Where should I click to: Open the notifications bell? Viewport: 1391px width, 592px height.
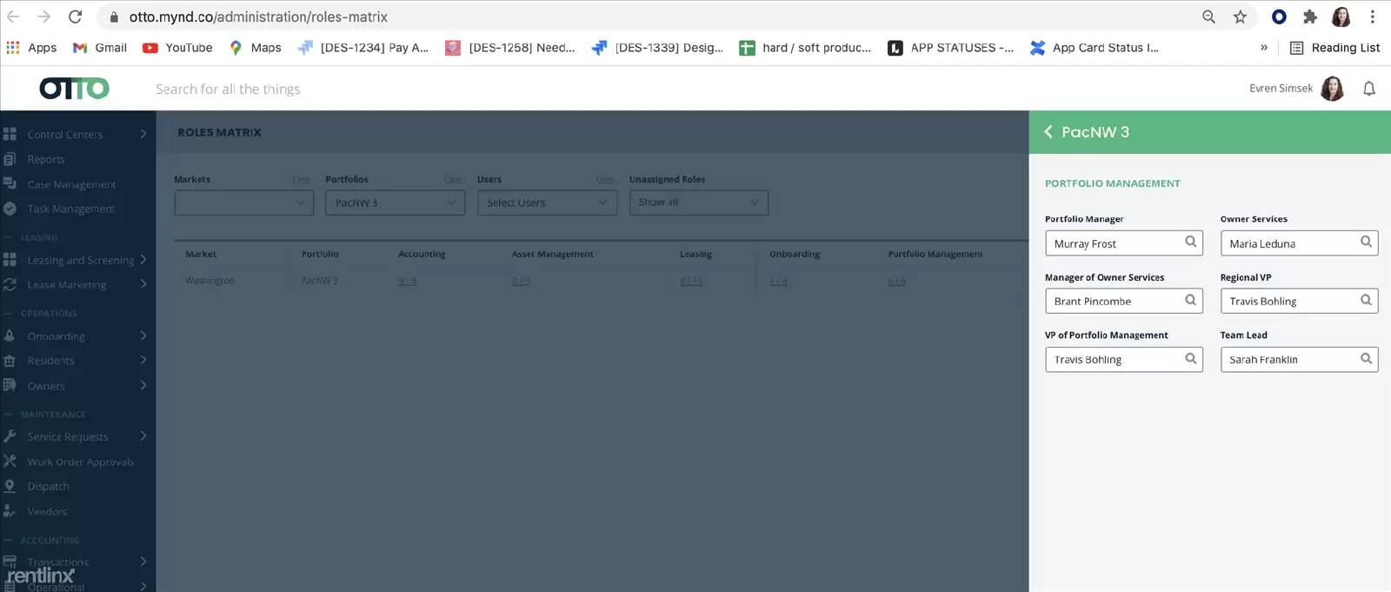point(1368,89)
